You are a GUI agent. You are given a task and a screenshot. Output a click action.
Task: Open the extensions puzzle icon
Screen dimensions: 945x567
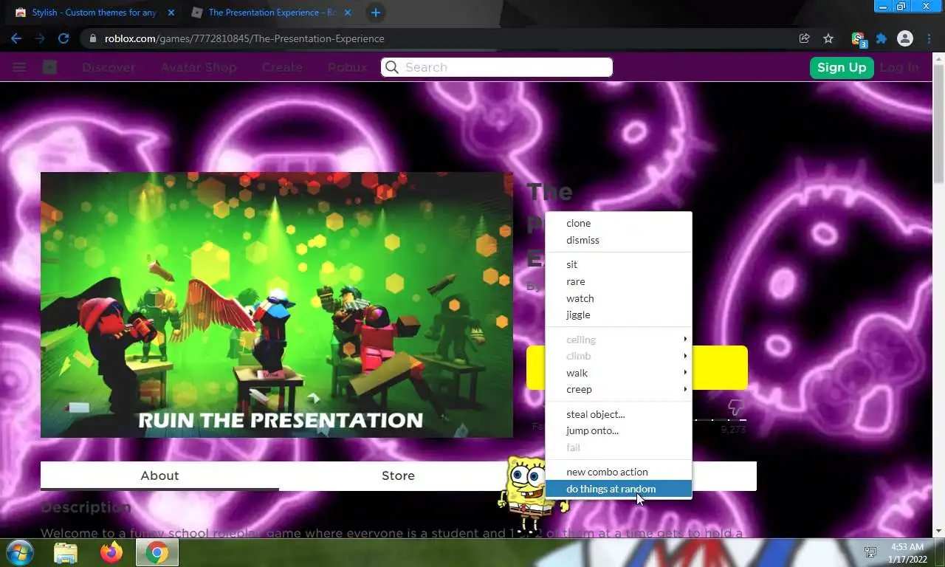pyautogui.click(x=881, y=38)
